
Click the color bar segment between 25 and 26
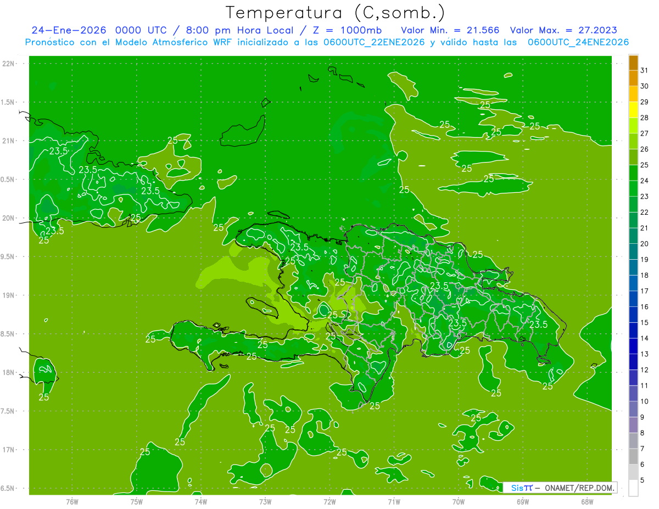pyautogui.click(x=633, y=157)
